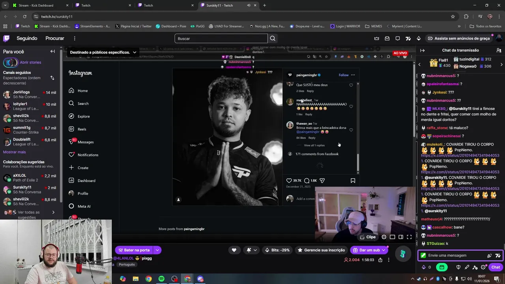The image size is (505, 284).
Task: Select summit1g channel in sidebar
Action: 30,130
